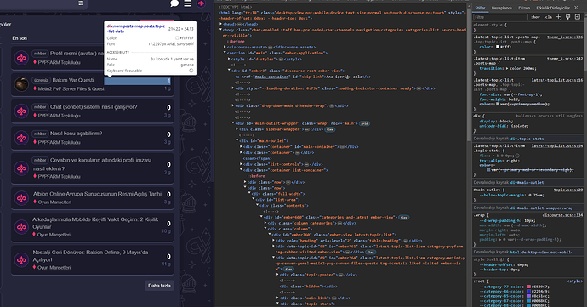Click avatar beside 'Chat (sohbet) sistemi' topic

pyautogui.click(x=22, y=111)
